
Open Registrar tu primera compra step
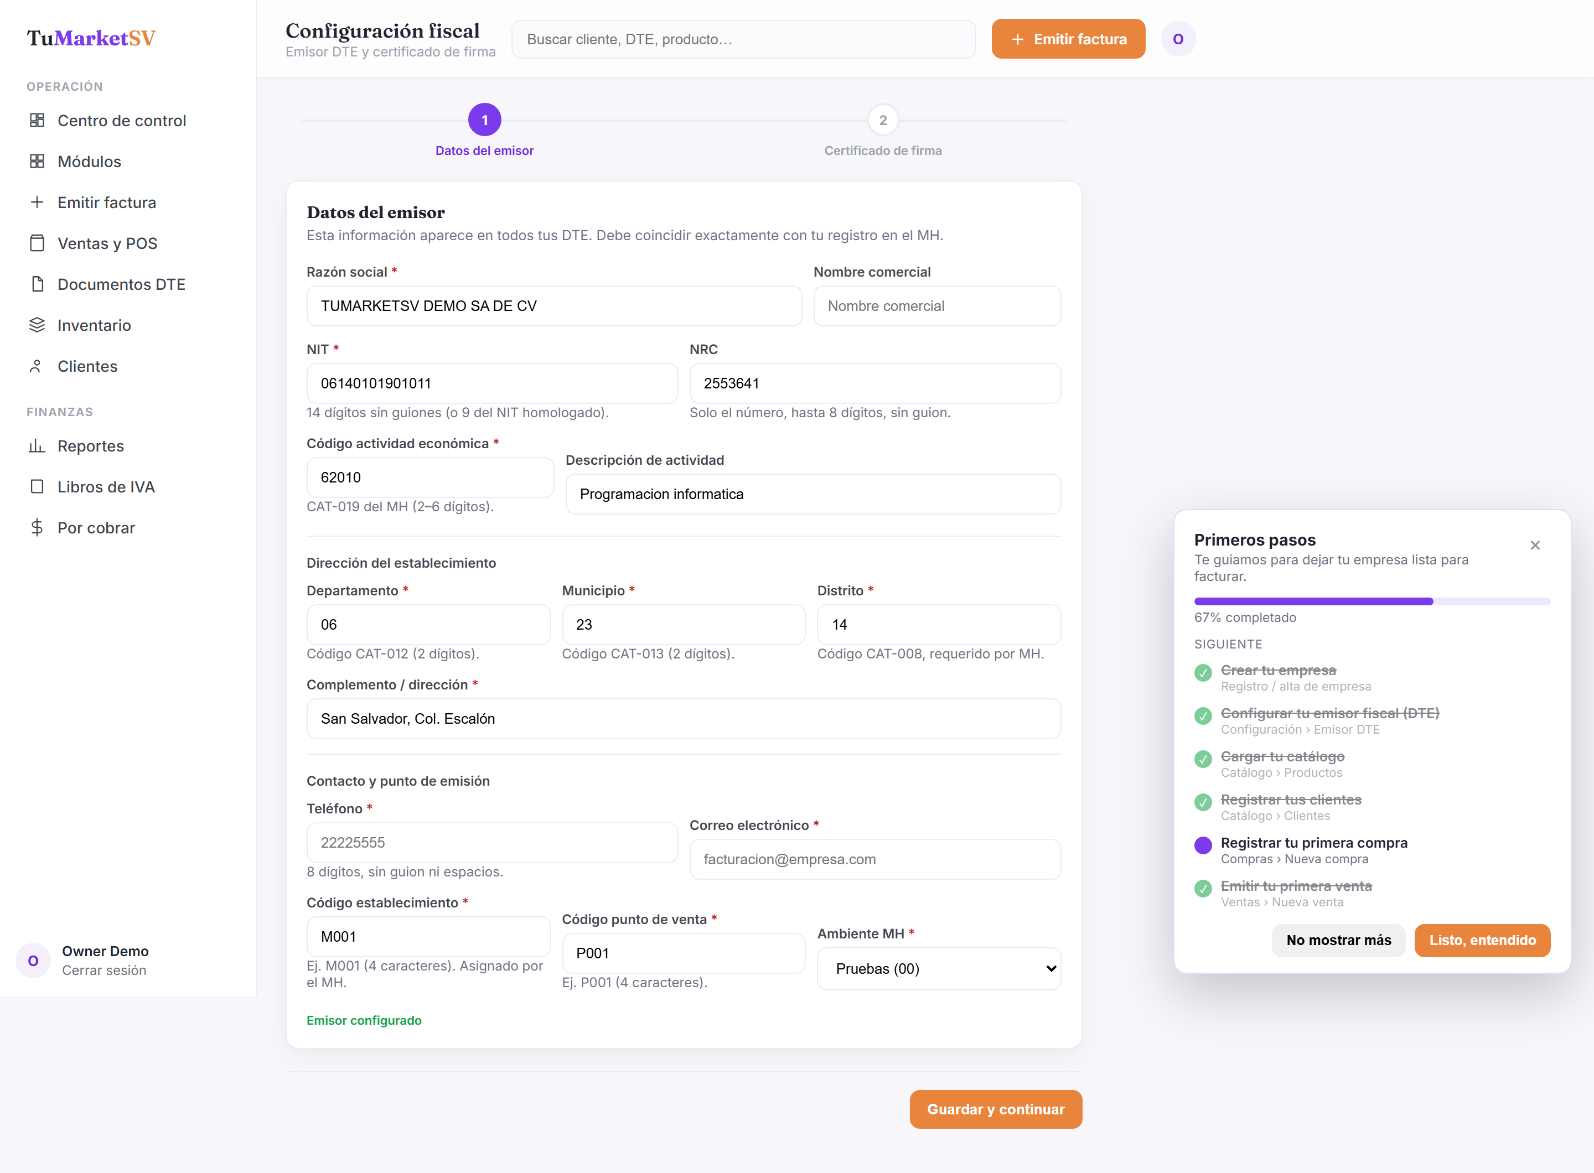pos(1314,850)
